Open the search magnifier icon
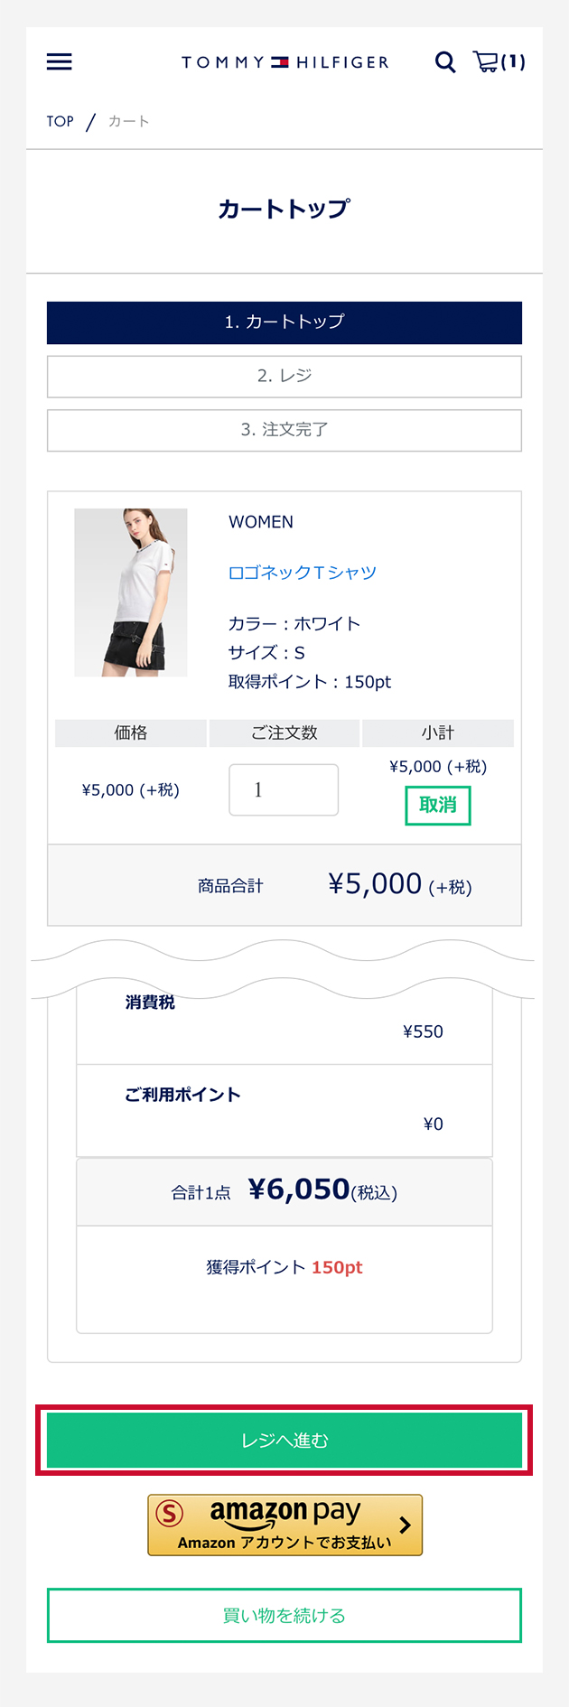Image resolution: width=569 pixels, height=1707 pixels. point(445,61)
